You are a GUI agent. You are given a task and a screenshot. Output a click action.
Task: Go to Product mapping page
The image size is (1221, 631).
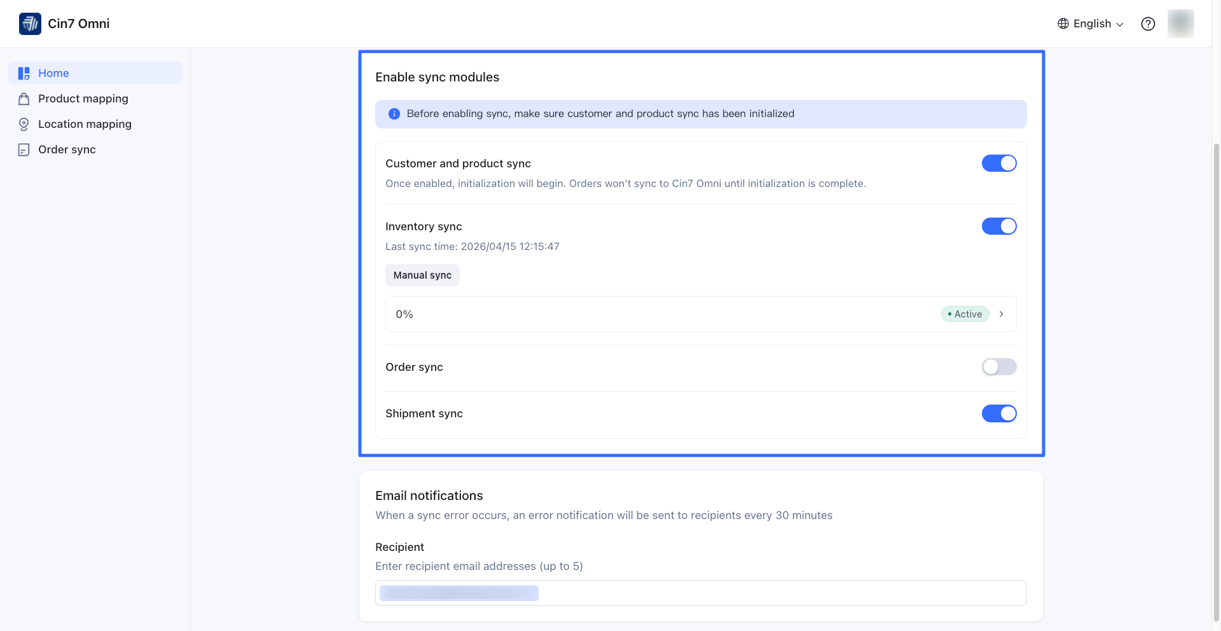pos(83,99)
